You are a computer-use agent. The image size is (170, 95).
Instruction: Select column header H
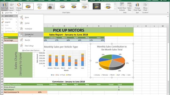pos(111,26)
